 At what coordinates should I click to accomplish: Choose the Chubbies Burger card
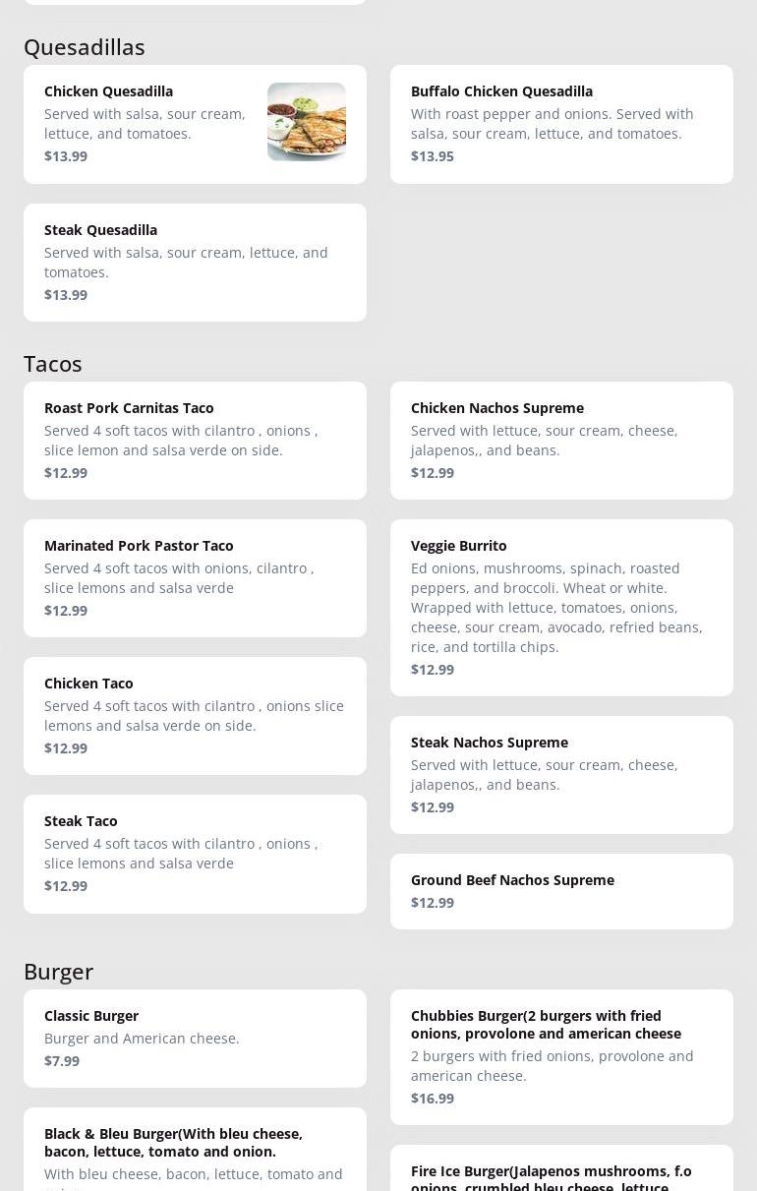[561, 1057]
